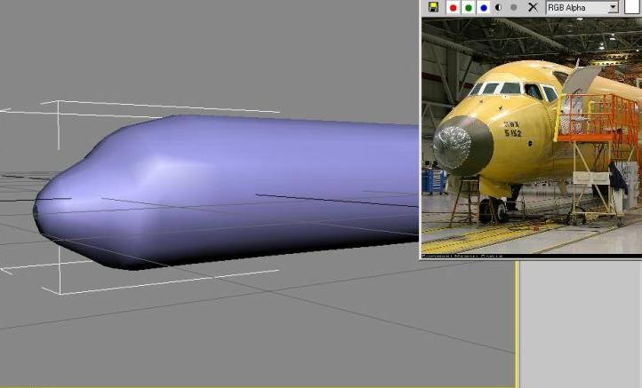Click the Save Bitmap floppy disk icon
642x388 pixels.
click(x=433, y=7)
